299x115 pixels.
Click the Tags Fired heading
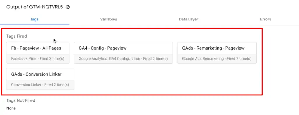(x=17, y=36)
